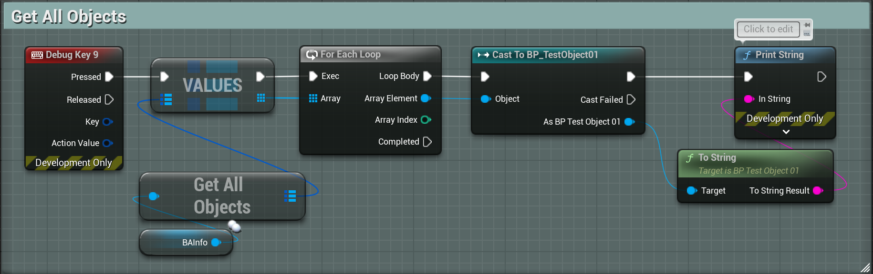Click the Key output pin on Debug Key 9
Screen dimensions: 873x274
click(107, 122)
